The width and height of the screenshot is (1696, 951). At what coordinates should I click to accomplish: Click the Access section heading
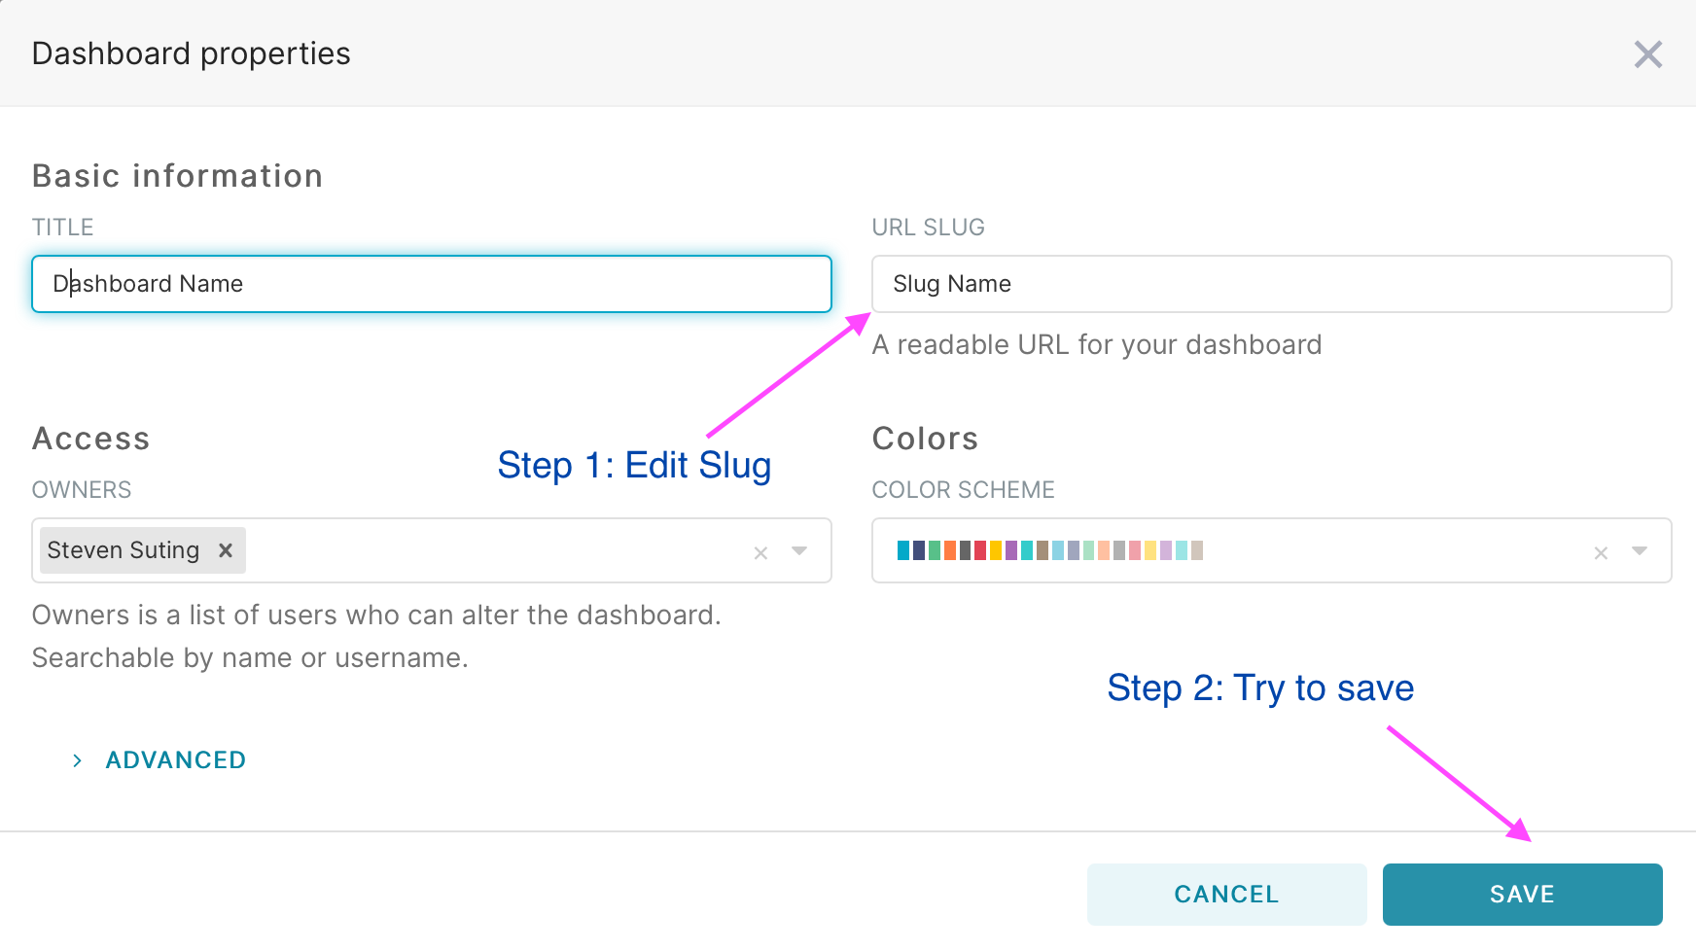tap(90, 439)
